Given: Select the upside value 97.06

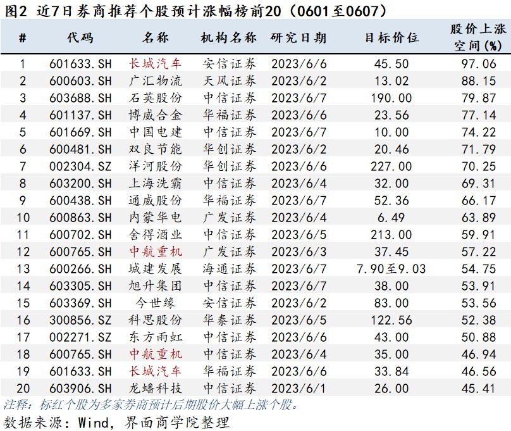Looking at the screenshot, I should pyautogui.click(x=478, y=64).
